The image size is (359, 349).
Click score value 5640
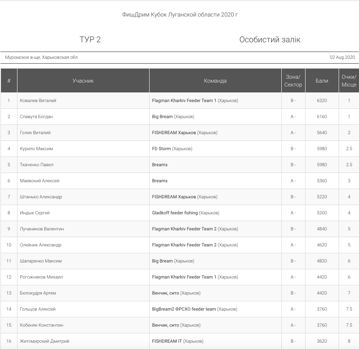tap(322, 133)
